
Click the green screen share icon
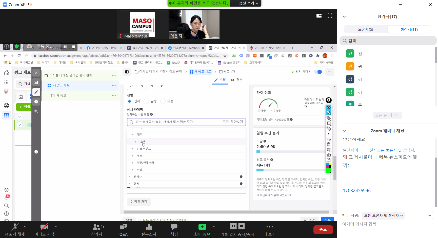tap(202, 227)
